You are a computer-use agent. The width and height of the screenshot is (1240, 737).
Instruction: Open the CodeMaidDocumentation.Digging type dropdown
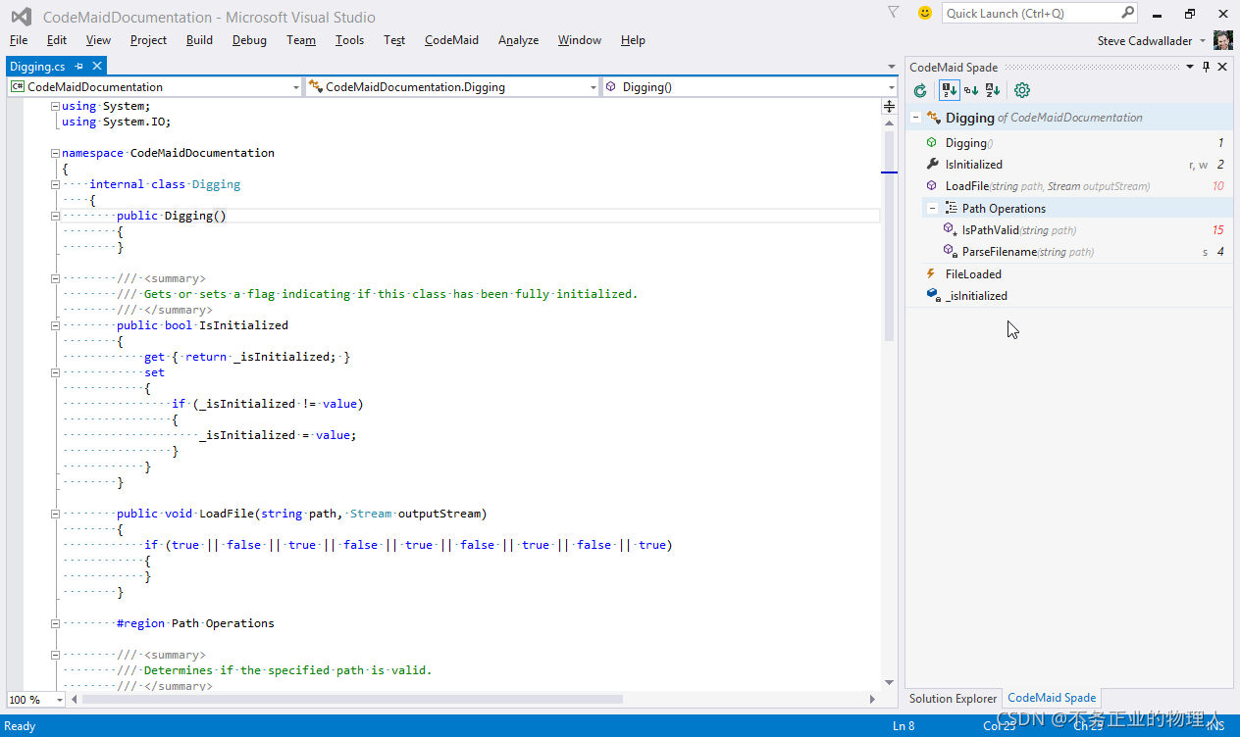click(593, 87)
